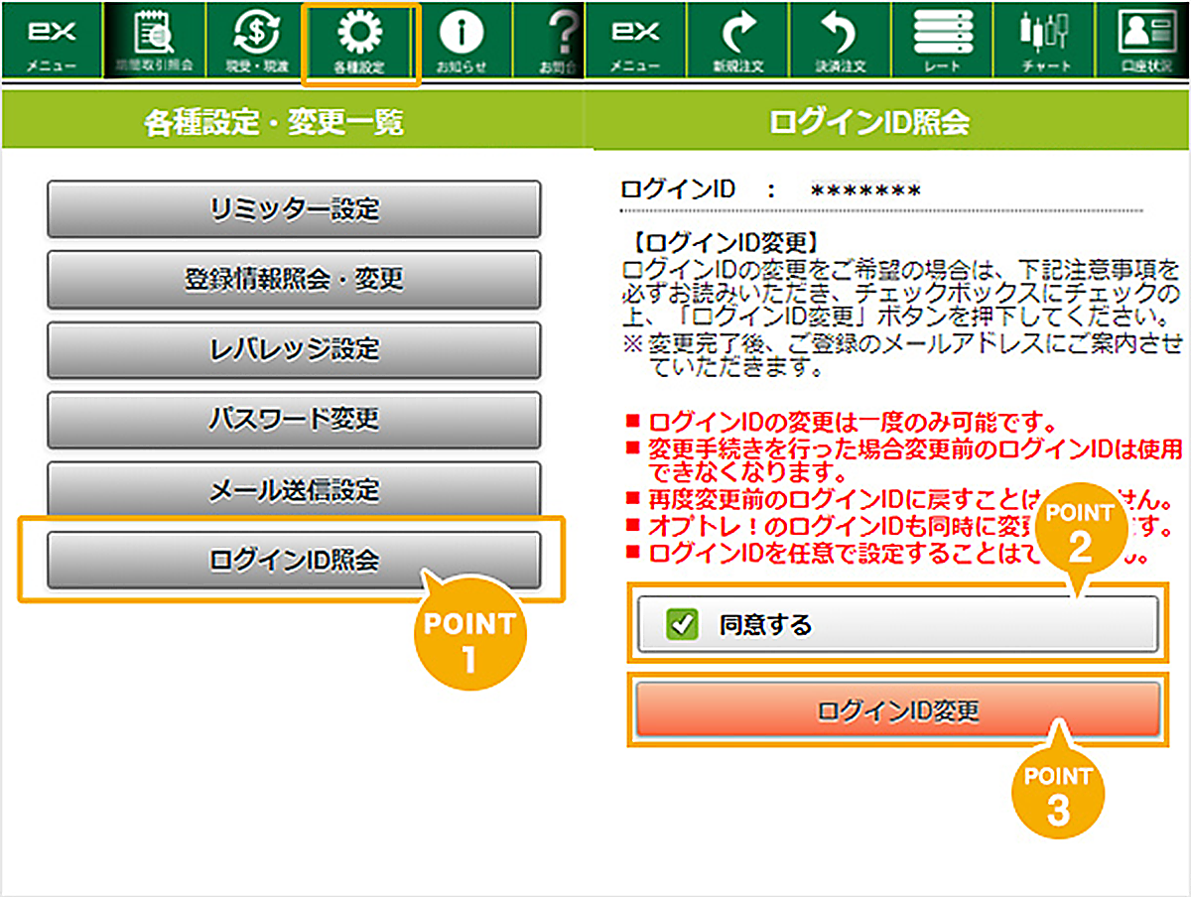Open the 期間取引照会 transaction history icon
This screenshot has width=1191, height=897.
click(x=154, y=40)
